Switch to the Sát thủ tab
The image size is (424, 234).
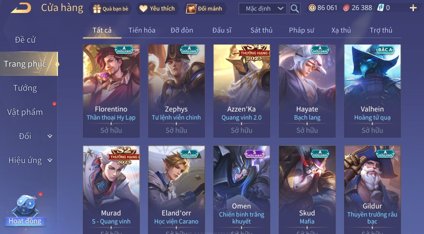[x=261, y=30]
